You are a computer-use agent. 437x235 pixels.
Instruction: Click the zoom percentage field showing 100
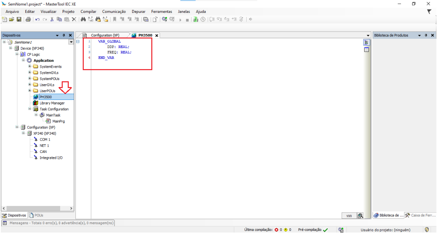[349, 216]
